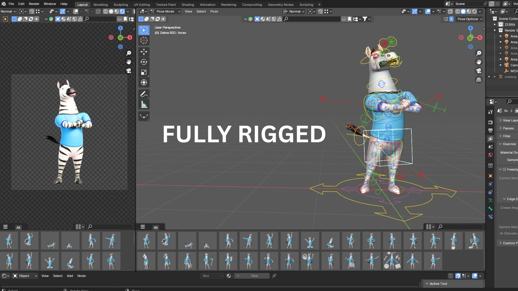Select the first pose thumbnail in asset shelf

[146, 241]
